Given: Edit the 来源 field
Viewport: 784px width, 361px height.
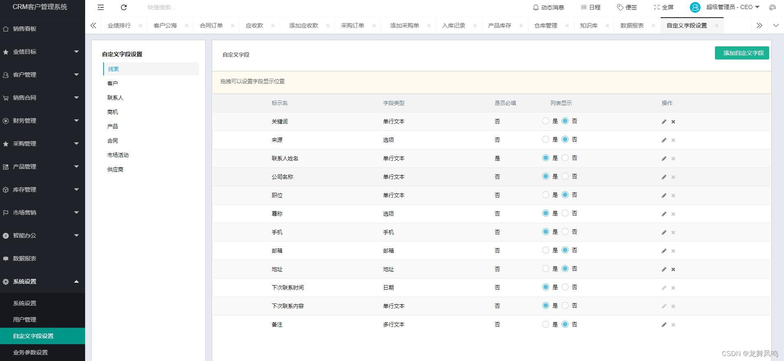Looking at the screenshot, I should pos(664,140).
